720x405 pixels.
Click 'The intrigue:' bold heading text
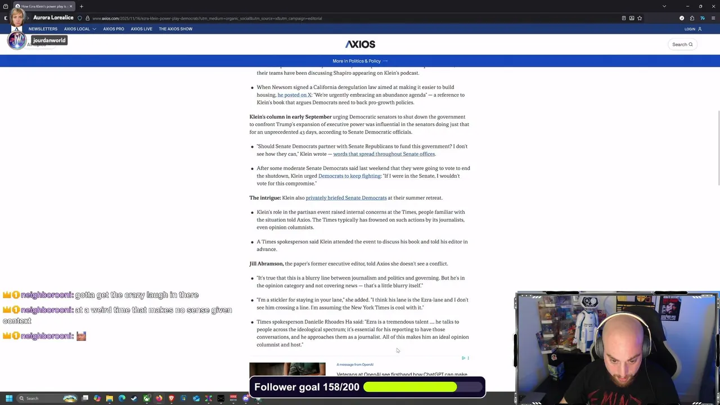coord(265,198)
